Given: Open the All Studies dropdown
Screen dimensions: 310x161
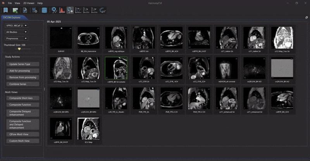Looking at the screenshot, I should (x=16, y=32).
